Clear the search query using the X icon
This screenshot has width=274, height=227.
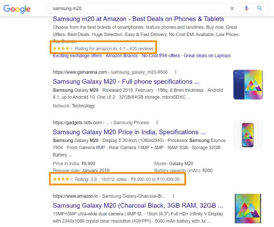(x=232, y=8)
